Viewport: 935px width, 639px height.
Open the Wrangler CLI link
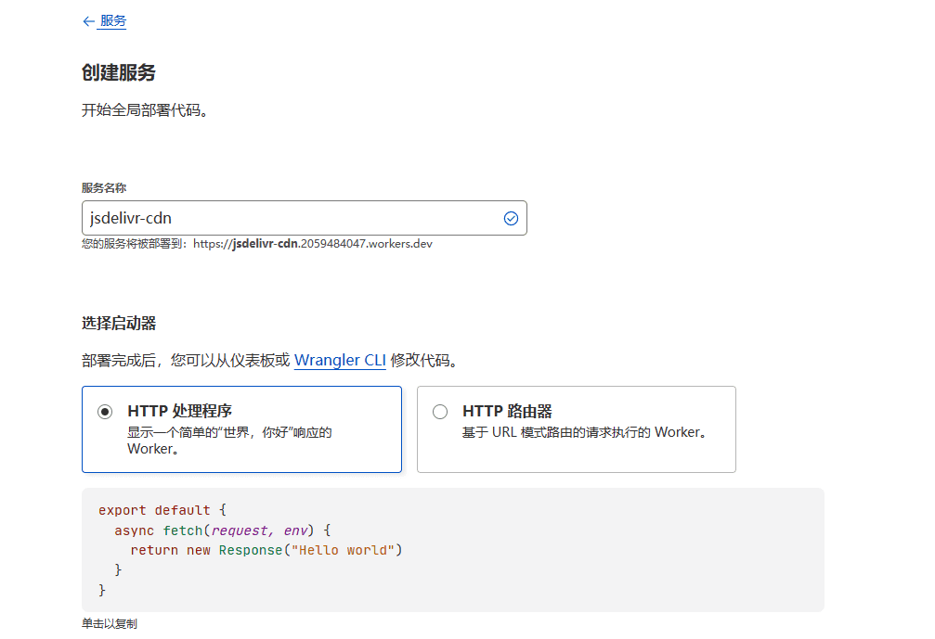pyautogui.click(x=340, y=360)
